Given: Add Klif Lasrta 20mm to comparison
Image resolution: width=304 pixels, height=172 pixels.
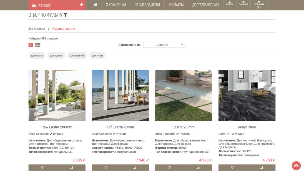Looking at the screenshot, I should tap(135, 168).
